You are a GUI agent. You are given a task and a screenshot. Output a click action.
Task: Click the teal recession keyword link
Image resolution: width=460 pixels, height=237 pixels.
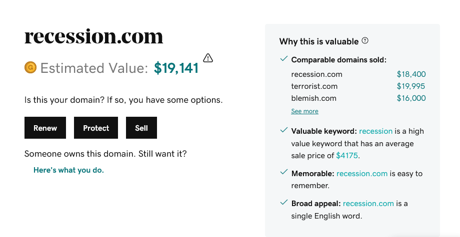tap(376, 131)
